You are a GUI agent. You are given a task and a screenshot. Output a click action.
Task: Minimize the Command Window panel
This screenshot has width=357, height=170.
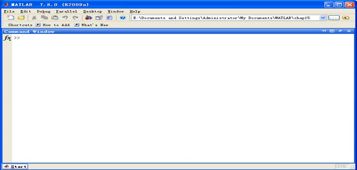323,31
